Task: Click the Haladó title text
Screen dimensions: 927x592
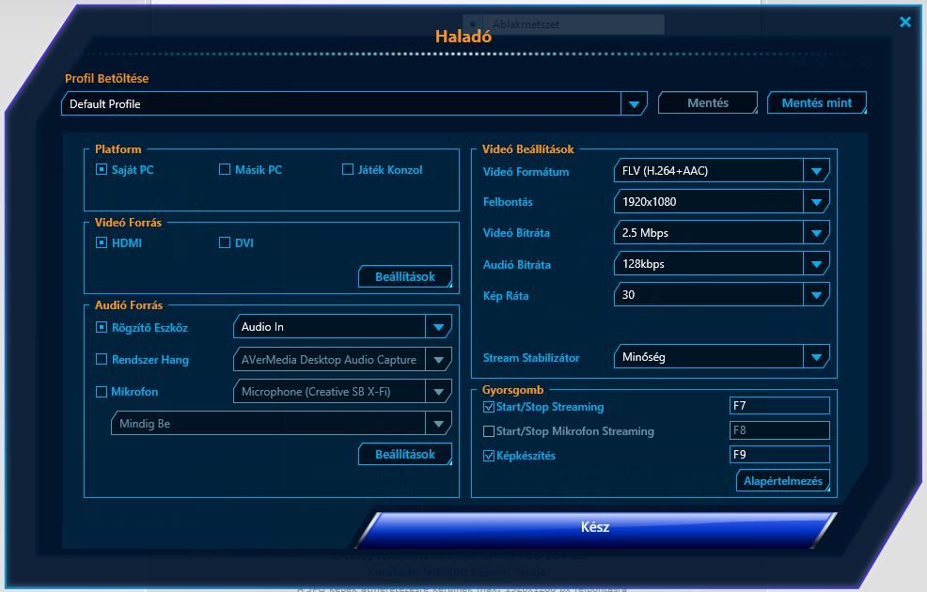Action: pyautogui.click(x=463, y=37)
